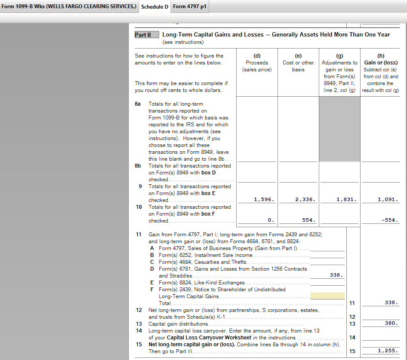407x360 pixels.
Task: Click the Capital Loss Carryover Worksheet text
Action: pyautogui.click(x=209, y=338)
